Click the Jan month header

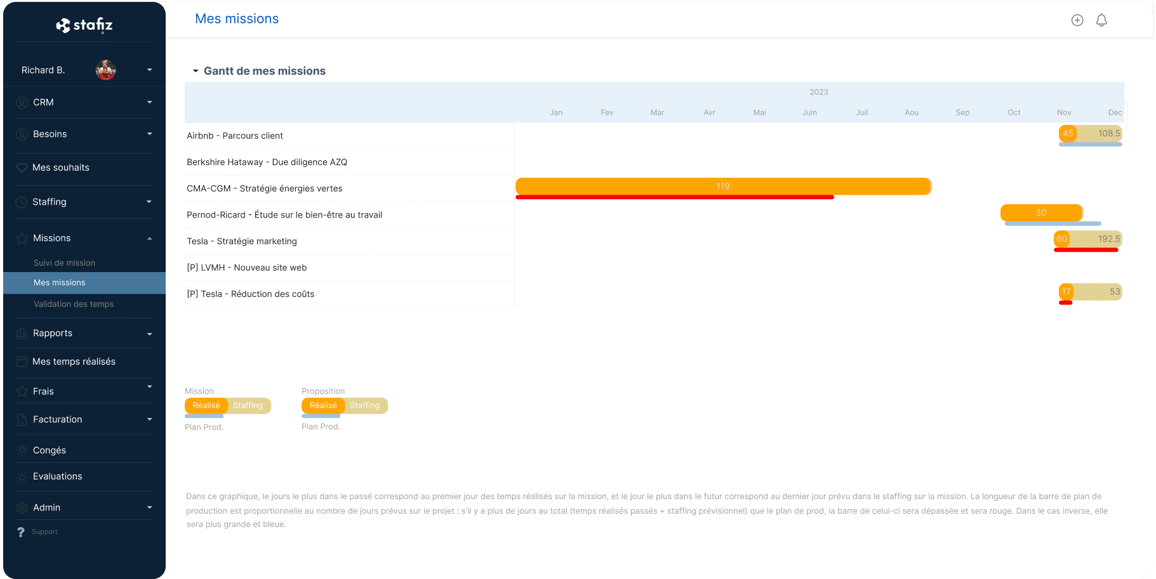pos(556,113)
